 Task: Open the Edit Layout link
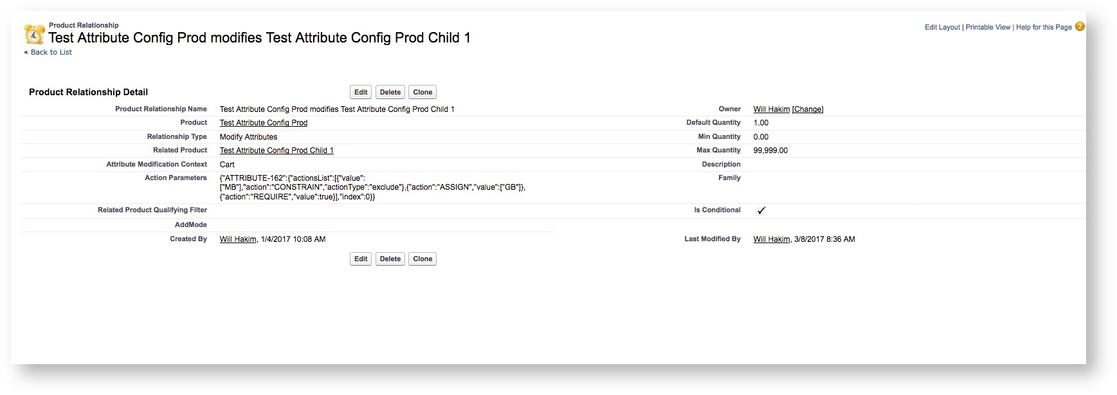[x=942, y=27]
